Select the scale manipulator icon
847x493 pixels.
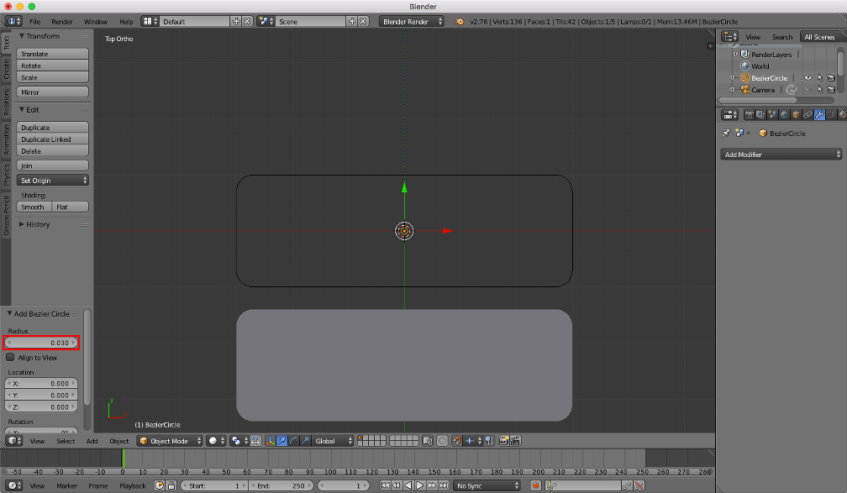coord(305,441)
